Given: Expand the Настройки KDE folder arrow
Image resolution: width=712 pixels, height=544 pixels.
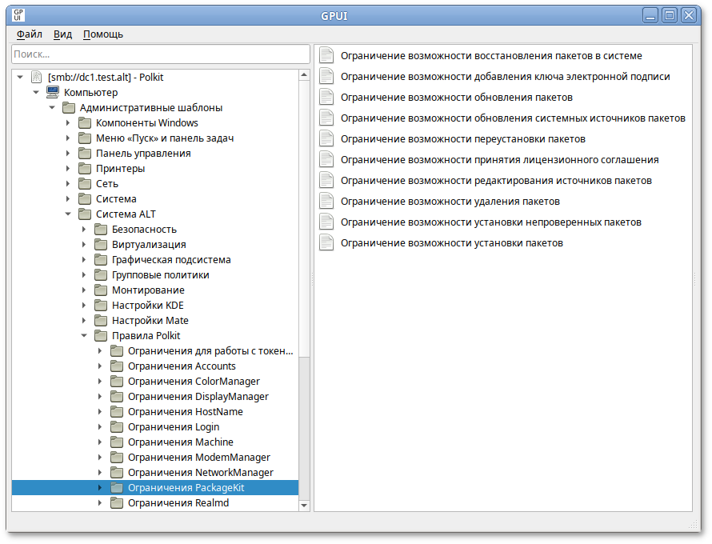Looking at the screenshot, I should [x=84, y=306].
